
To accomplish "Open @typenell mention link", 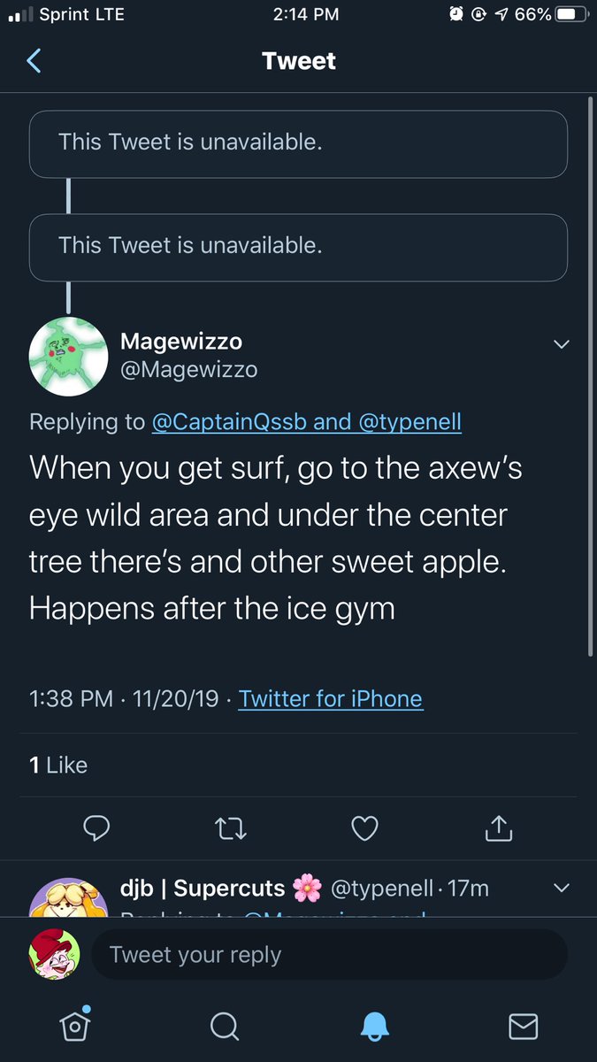I will pos(410,422).
